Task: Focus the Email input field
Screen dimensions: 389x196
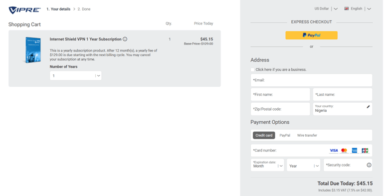Action: 311,80
